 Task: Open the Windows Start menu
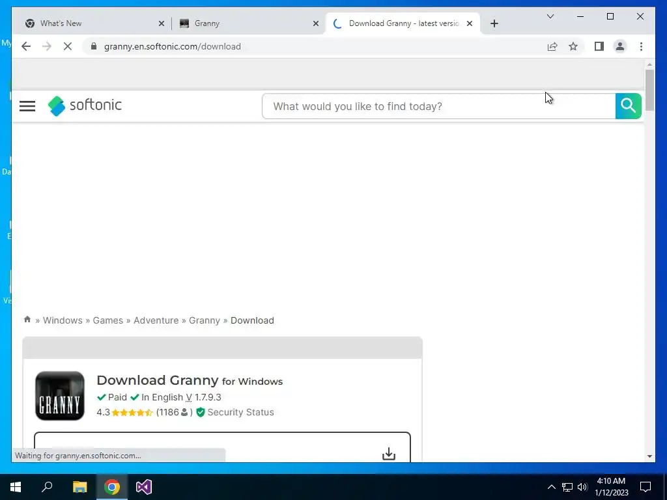click(16, 487)
